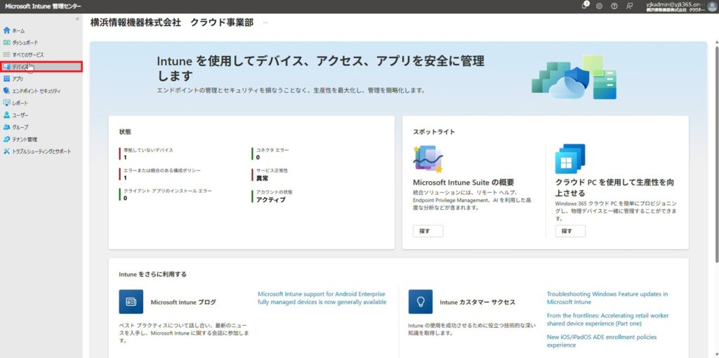Open the feedback icon in header
The width and height of the screenshot is (719, 358).
pyautogui.click(x=629, y=6)
